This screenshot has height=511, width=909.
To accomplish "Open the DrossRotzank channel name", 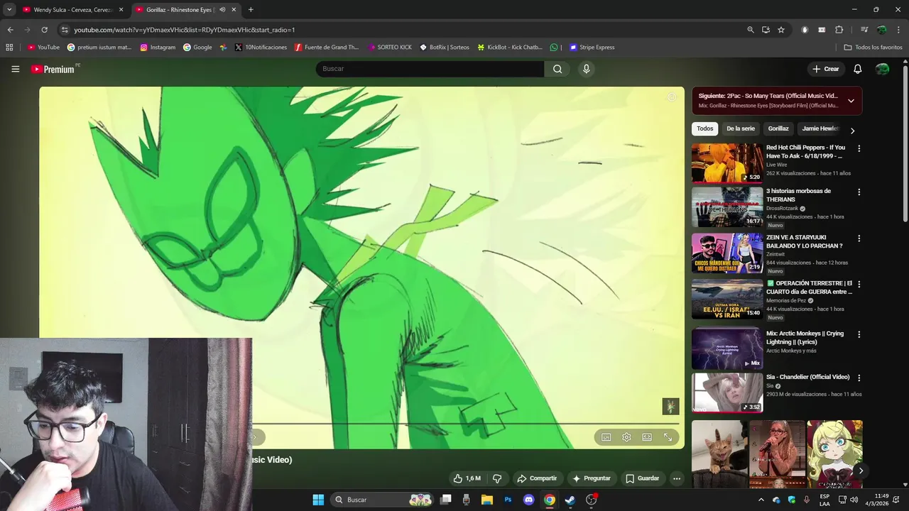I will pos(782,209).
